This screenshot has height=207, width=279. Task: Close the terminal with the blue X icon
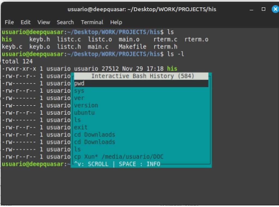pyautogui.click(x=275, y=9)
